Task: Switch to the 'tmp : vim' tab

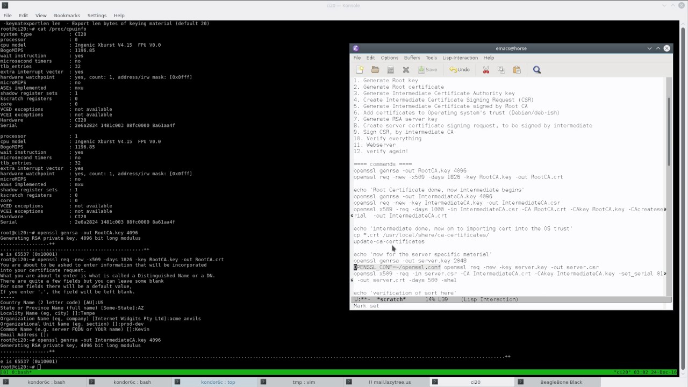Action: coord(301,382)
